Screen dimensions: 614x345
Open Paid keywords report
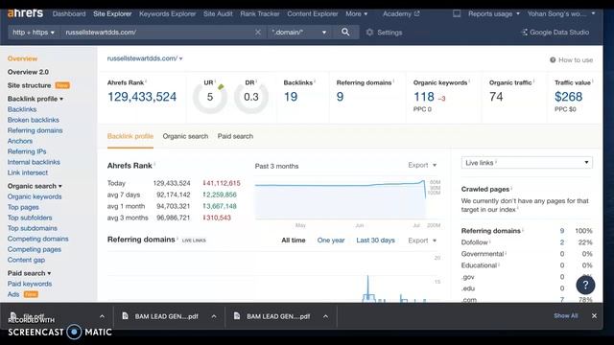pyautogui.click(x=30, y=284)
